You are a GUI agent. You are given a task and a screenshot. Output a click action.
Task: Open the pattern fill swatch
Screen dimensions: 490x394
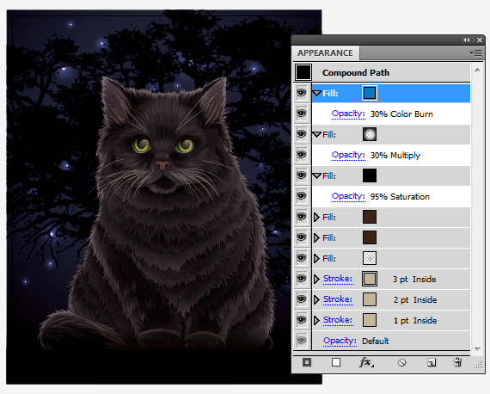370,258
